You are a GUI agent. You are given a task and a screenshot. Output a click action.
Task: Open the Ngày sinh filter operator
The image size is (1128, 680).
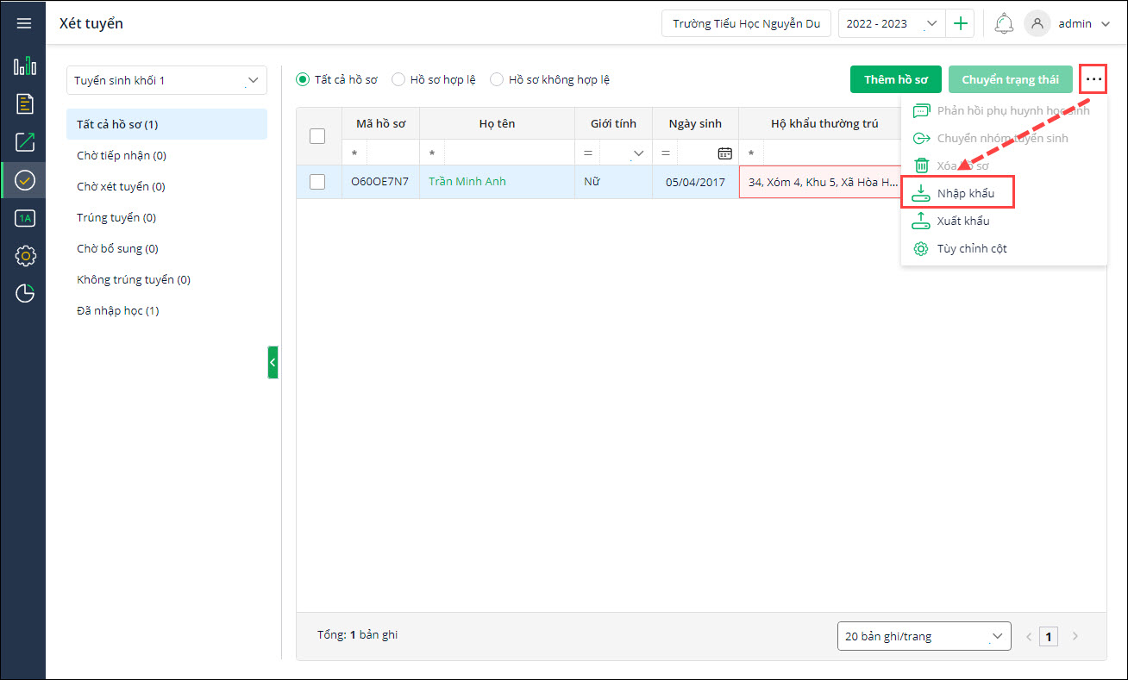coord(665,153)
